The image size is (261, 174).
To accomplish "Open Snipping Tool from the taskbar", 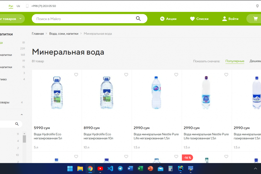I will 191,168.
